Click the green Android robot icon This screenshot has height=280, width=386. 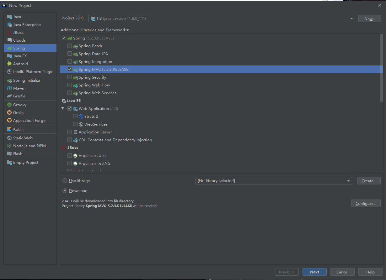[x=9, y=64]
